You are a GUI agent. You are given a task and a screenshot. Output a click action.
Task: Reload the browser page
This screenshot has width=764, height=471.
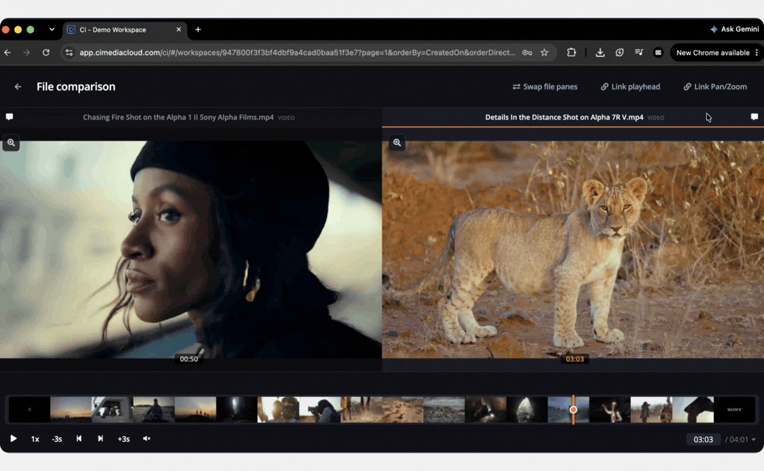click(x=46, y=53)
